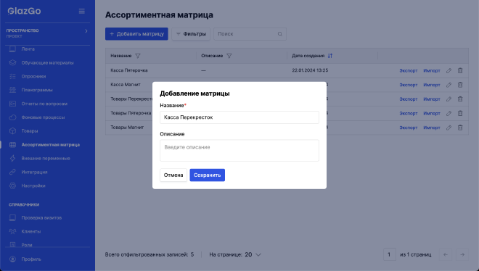Click the GlazGo logo

coord(24,12)
